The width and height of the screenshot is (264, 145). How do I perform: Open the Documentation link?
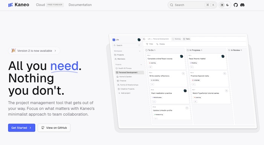(x=80, y=5)
